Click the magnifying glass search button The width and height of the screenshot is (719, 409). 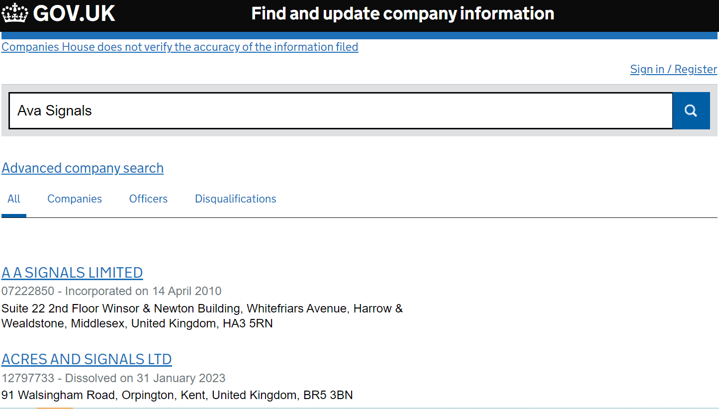click(x=691, y=110)
